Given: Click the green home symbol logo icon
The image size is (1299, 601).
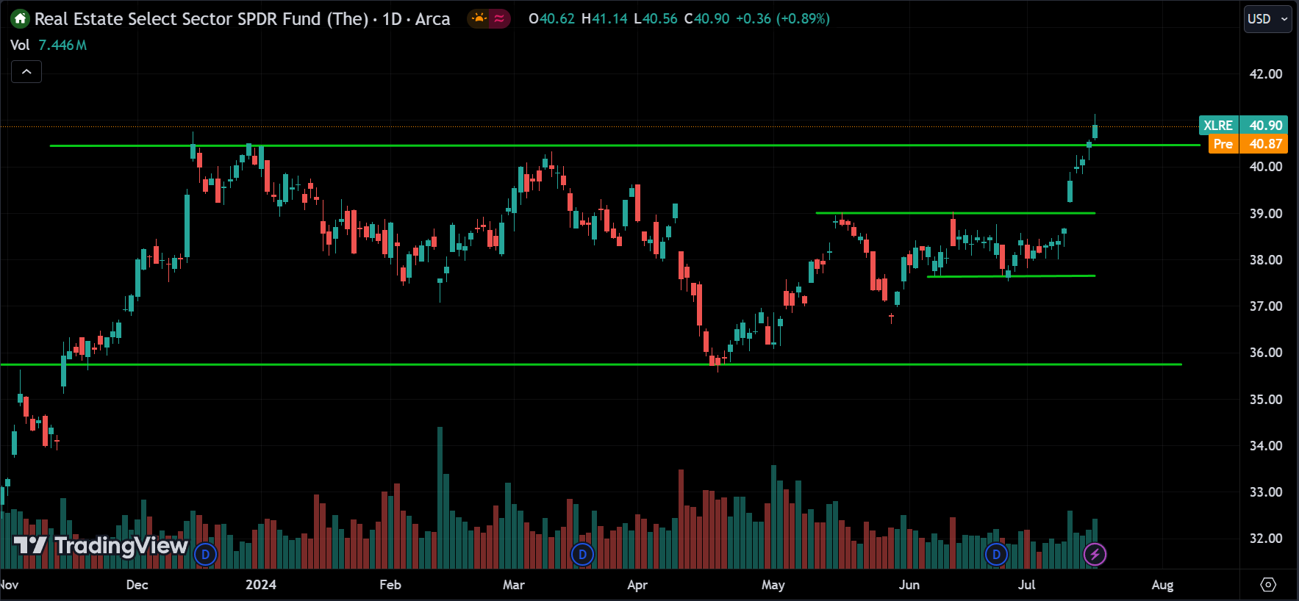Looking at the screenshot, I should click(x=21, y=18).
